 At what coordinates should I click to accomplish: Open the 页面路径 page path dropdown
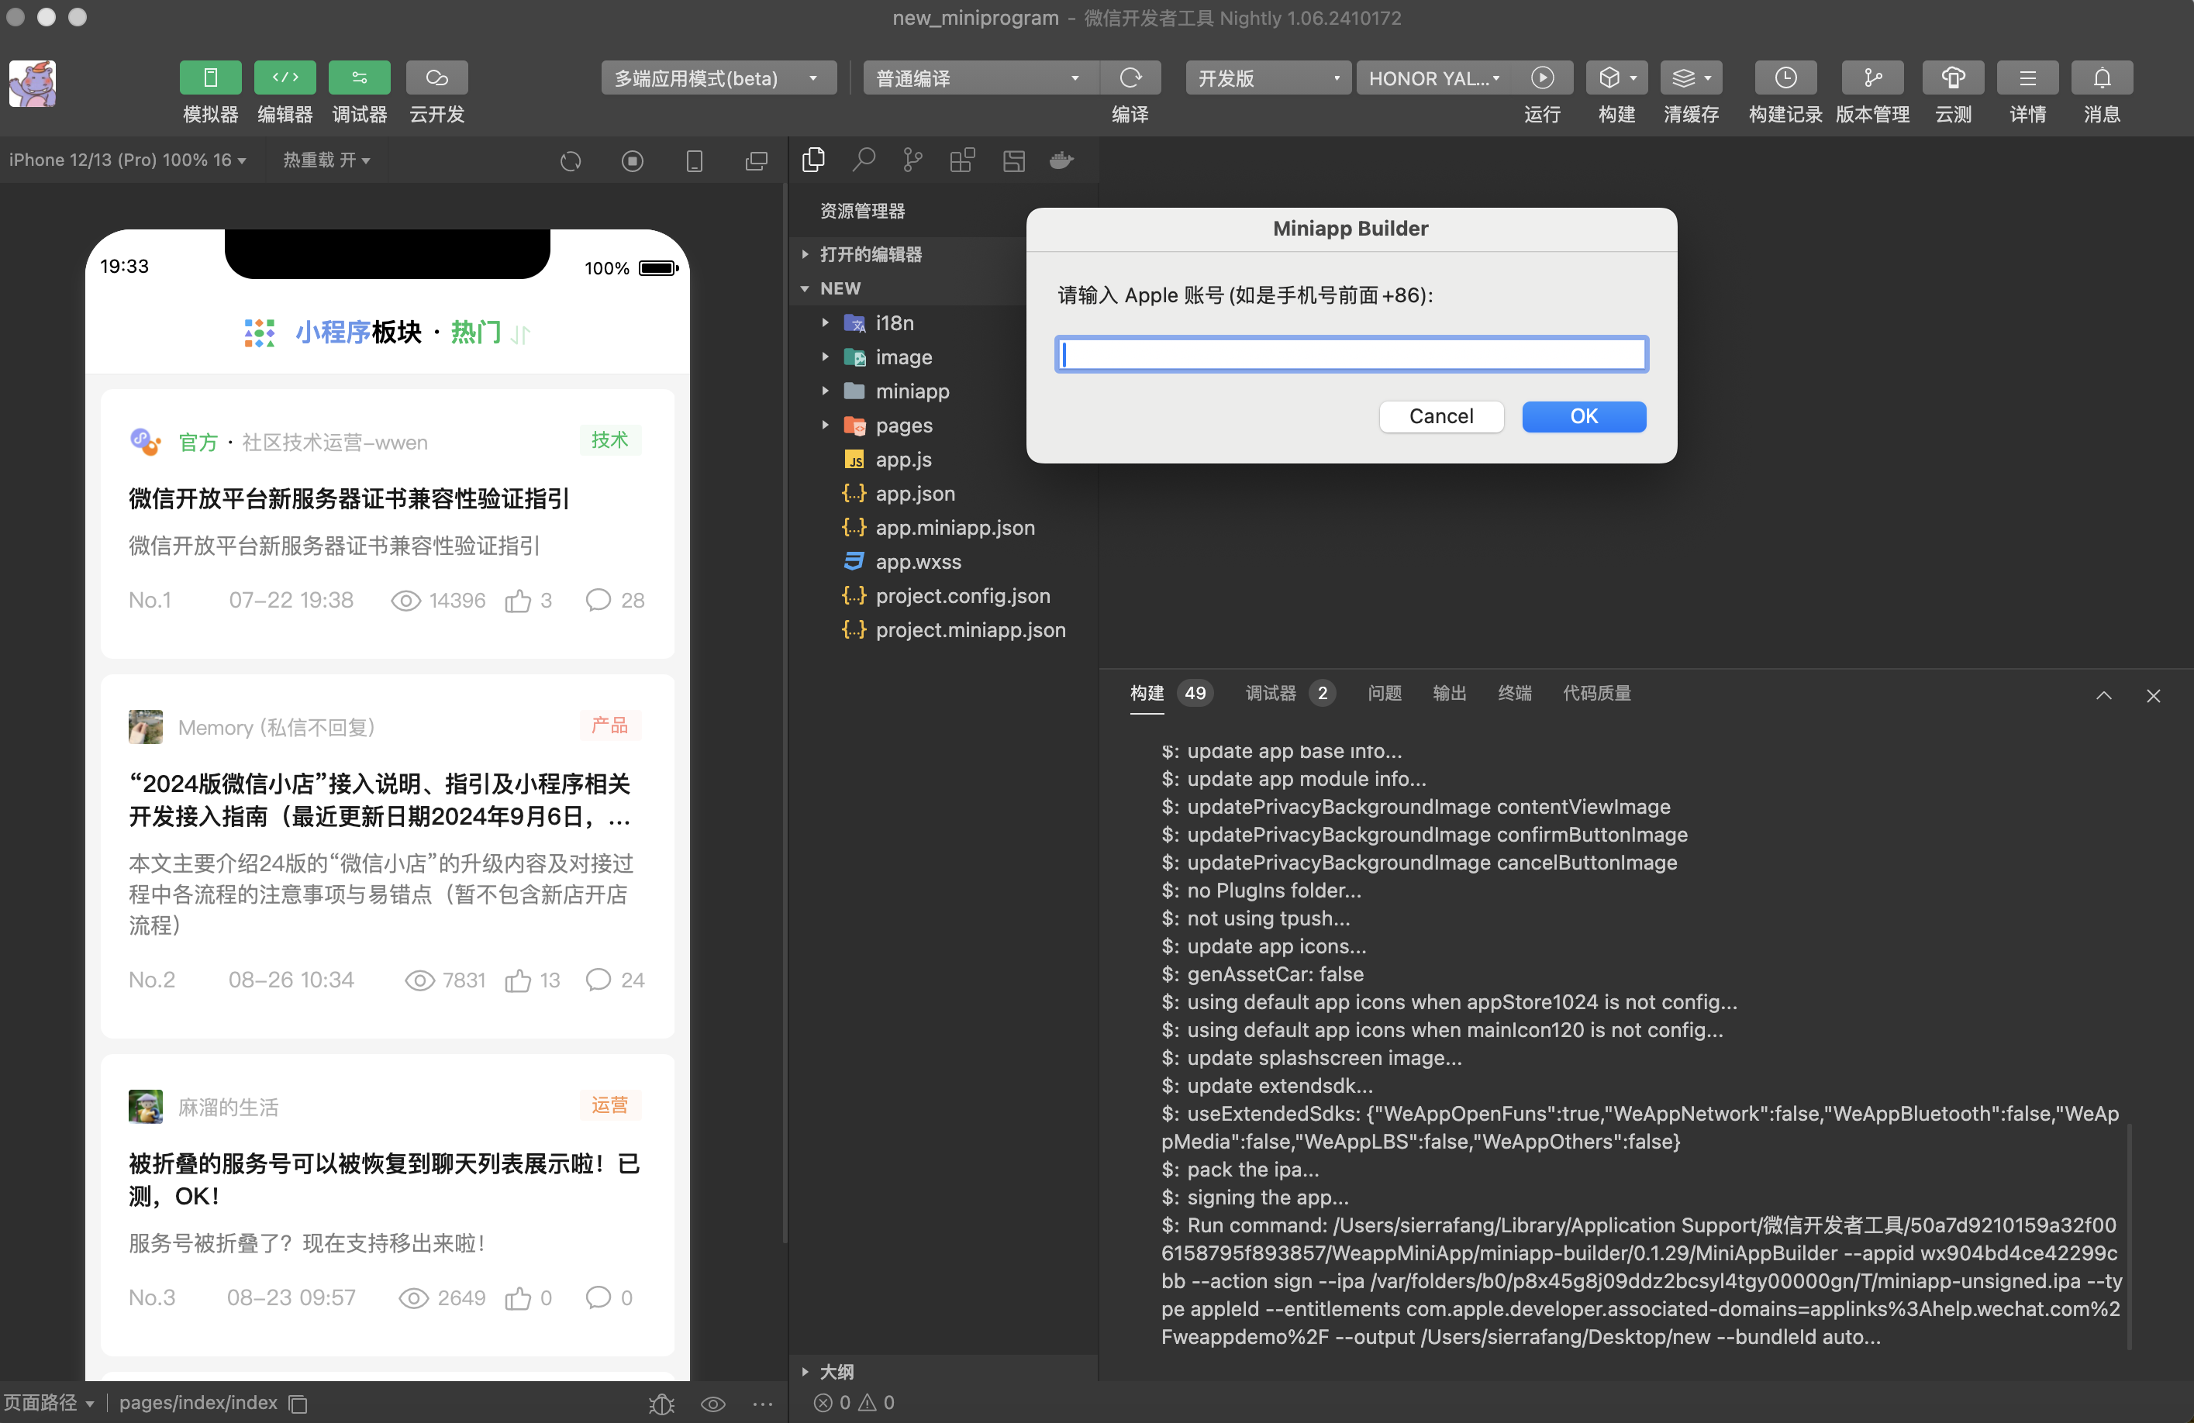click(49, 1403)
